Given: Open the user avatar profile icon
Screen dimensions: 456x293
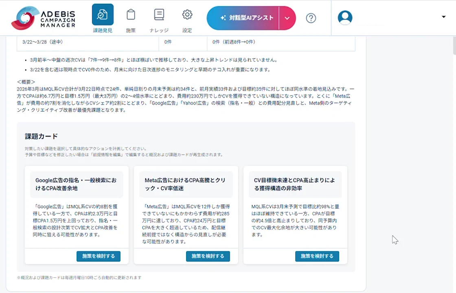Looking at the screenshot, I should 345,17.
